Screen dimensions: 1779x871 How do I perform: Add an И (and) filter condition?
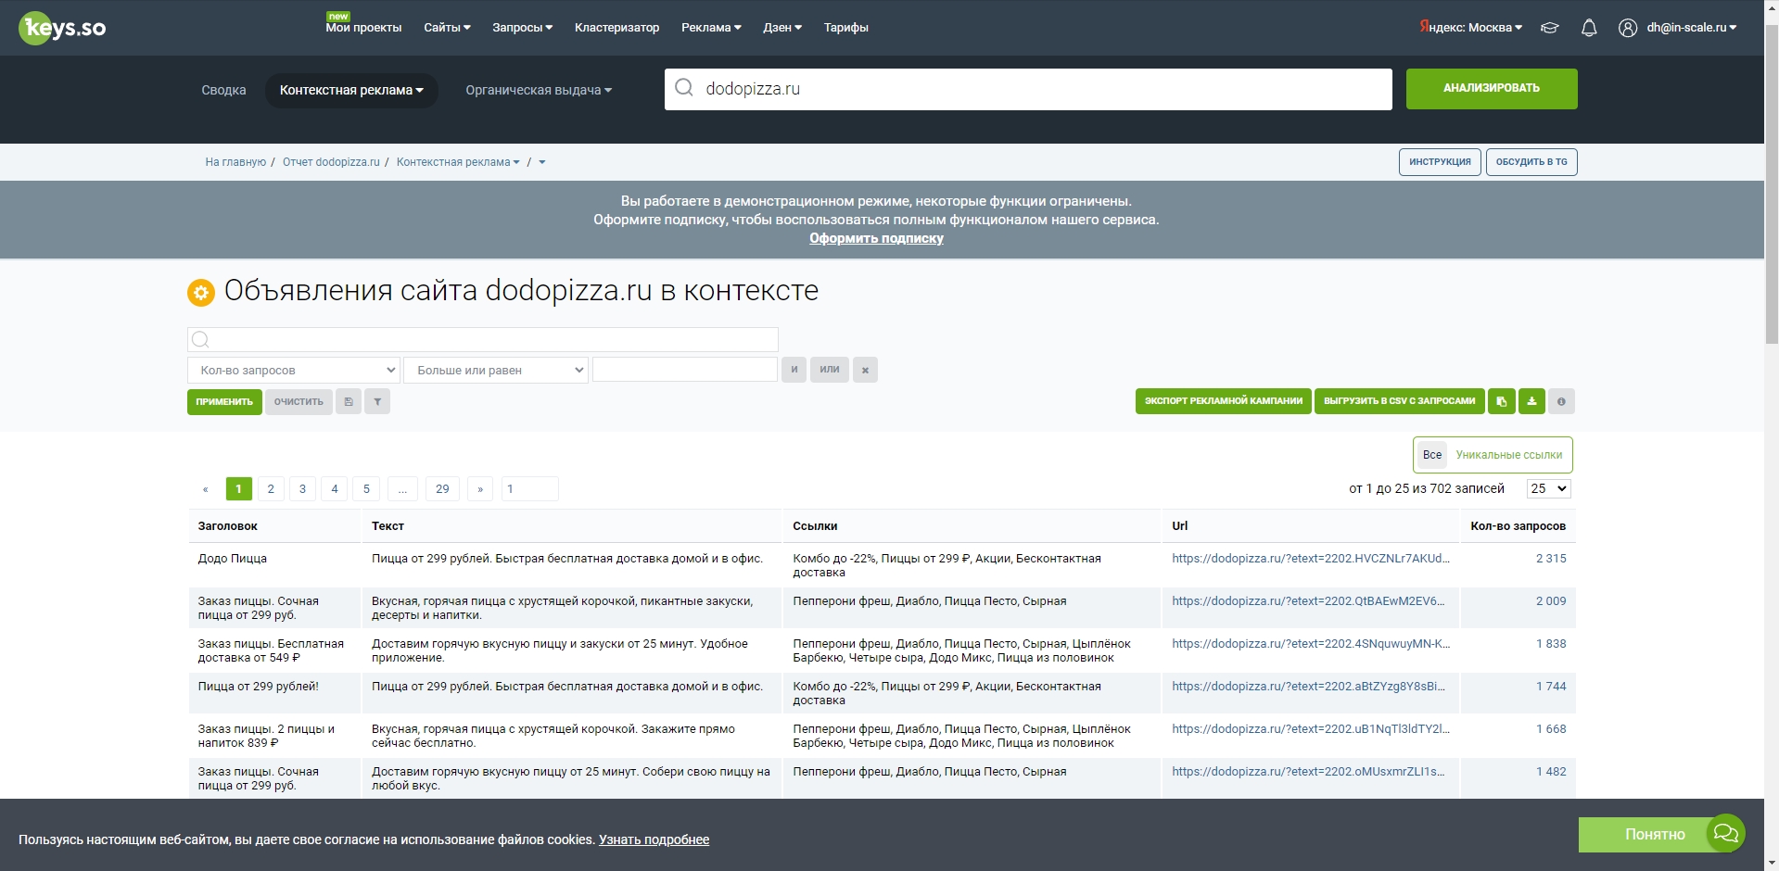(x=794, y=370)
